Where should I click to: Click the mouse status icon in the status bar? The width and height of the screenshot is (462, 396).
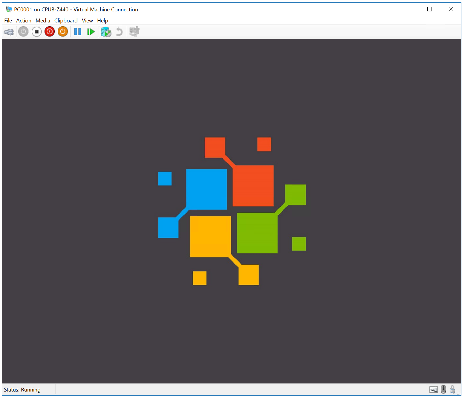[x=443, y=389]
